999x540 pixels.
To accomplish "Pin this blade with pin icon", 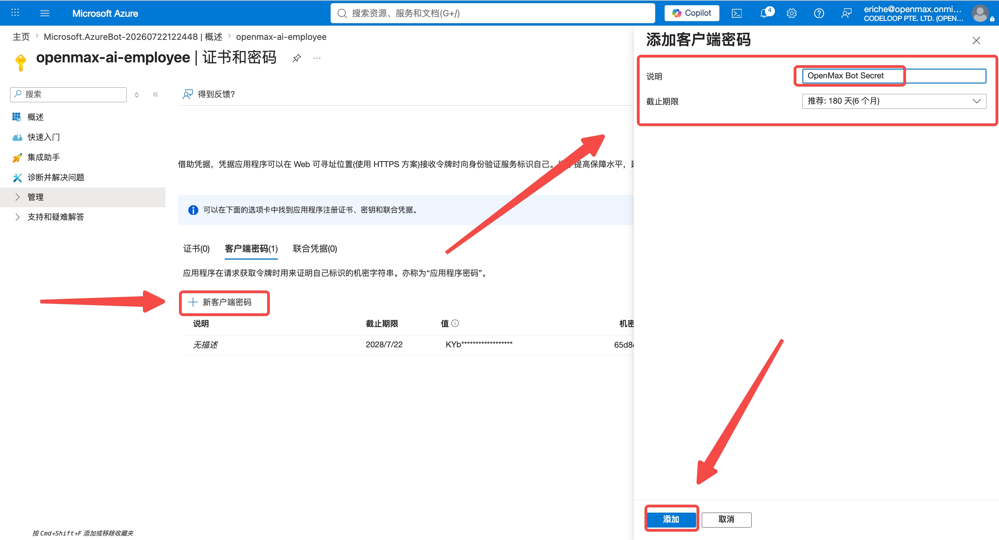I will 297,58.
